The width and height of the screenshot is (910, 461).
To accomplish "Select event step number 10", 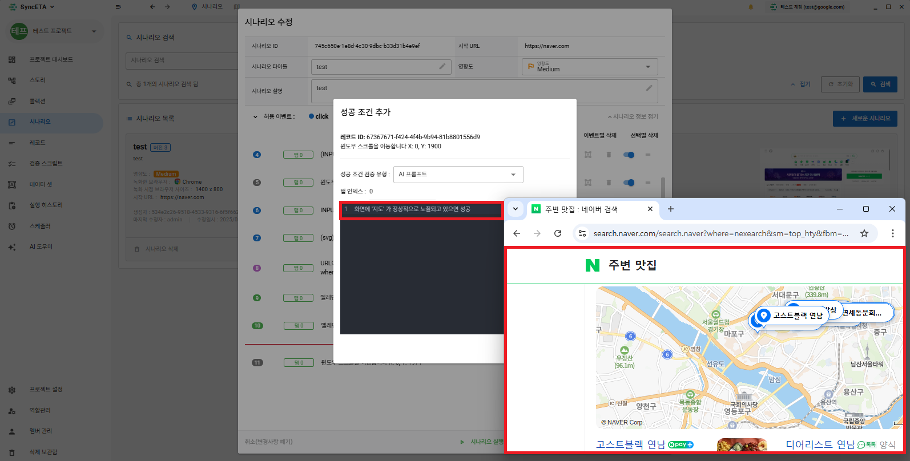I will point(257,326).
